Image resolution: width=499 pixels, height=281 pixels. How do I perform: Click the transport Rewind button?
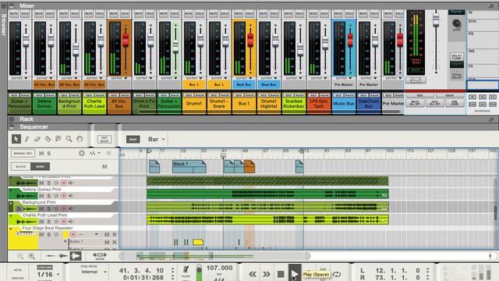tap(253, 274)
